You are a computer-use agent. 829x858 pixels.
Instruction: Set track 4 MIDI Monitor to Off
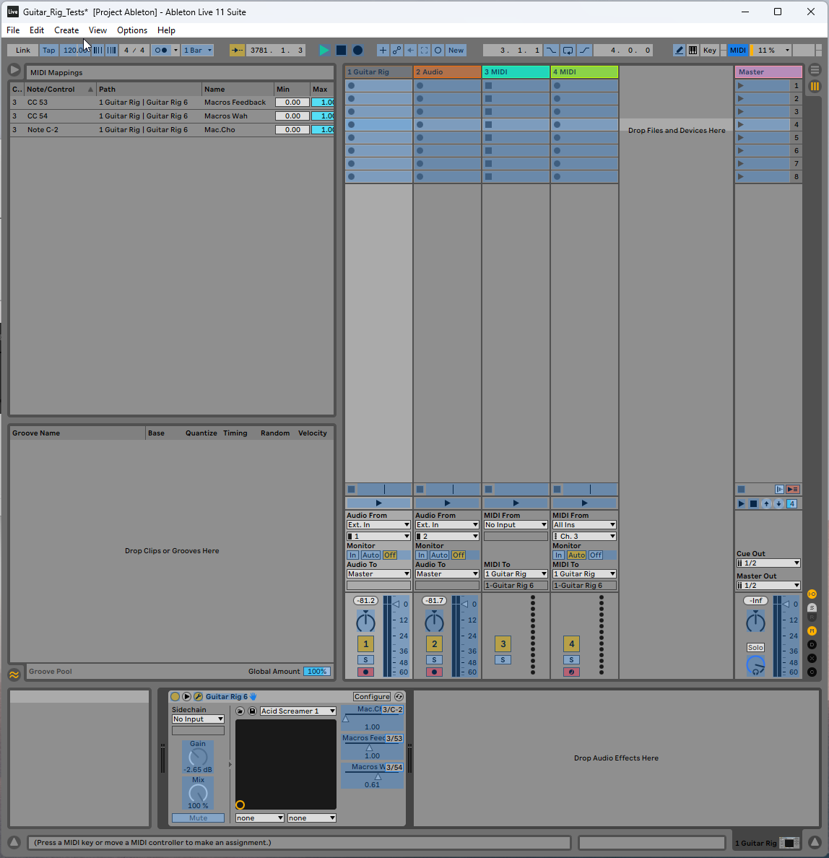(596, 555)
